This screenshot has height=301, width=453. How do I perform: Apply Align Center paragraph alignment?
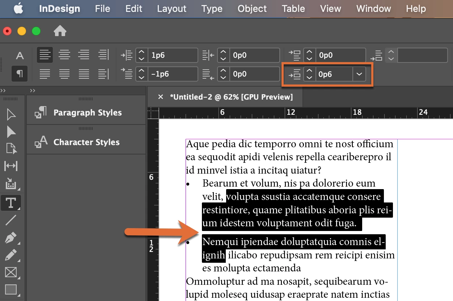click(x=64, y=55)
